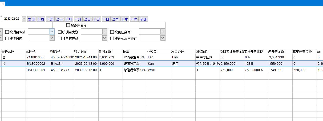The height and width of the screenshot is (121, 323).
Task: Click the 未开票金额 column header
Action: pyautogui.click(x=276, y=51)
